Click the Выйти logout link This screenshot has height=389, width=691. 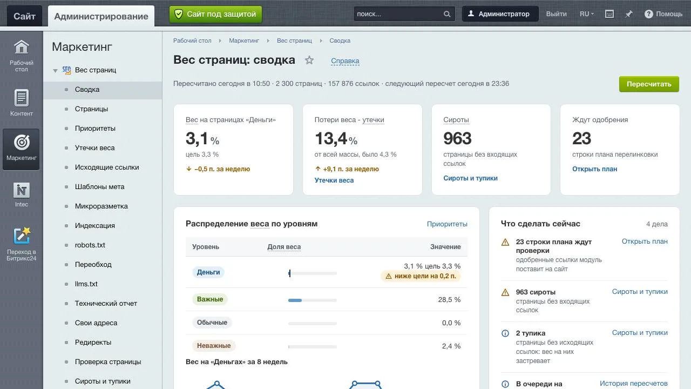556,14
